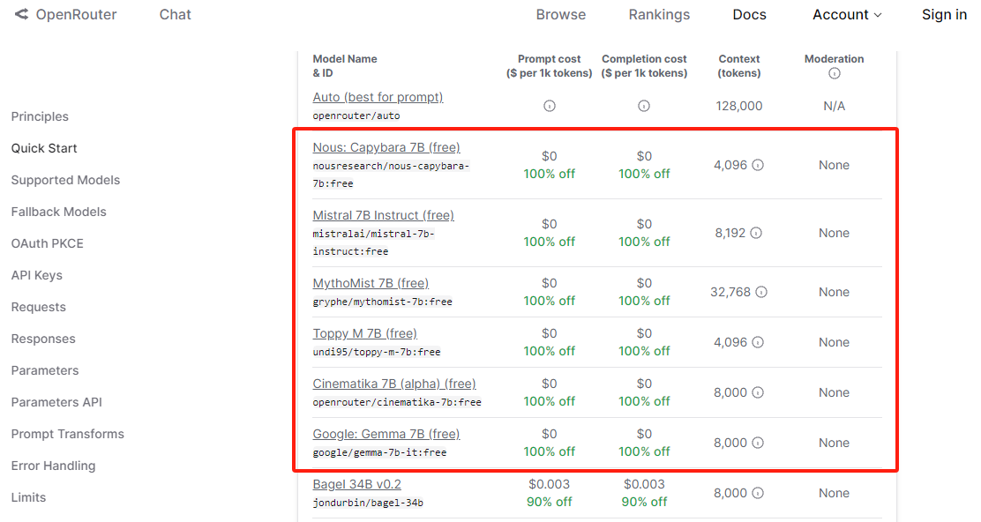This screenshot has width=981, height=522.
Task: Expand the Account dropdown menu
Action: coord(847,15)
